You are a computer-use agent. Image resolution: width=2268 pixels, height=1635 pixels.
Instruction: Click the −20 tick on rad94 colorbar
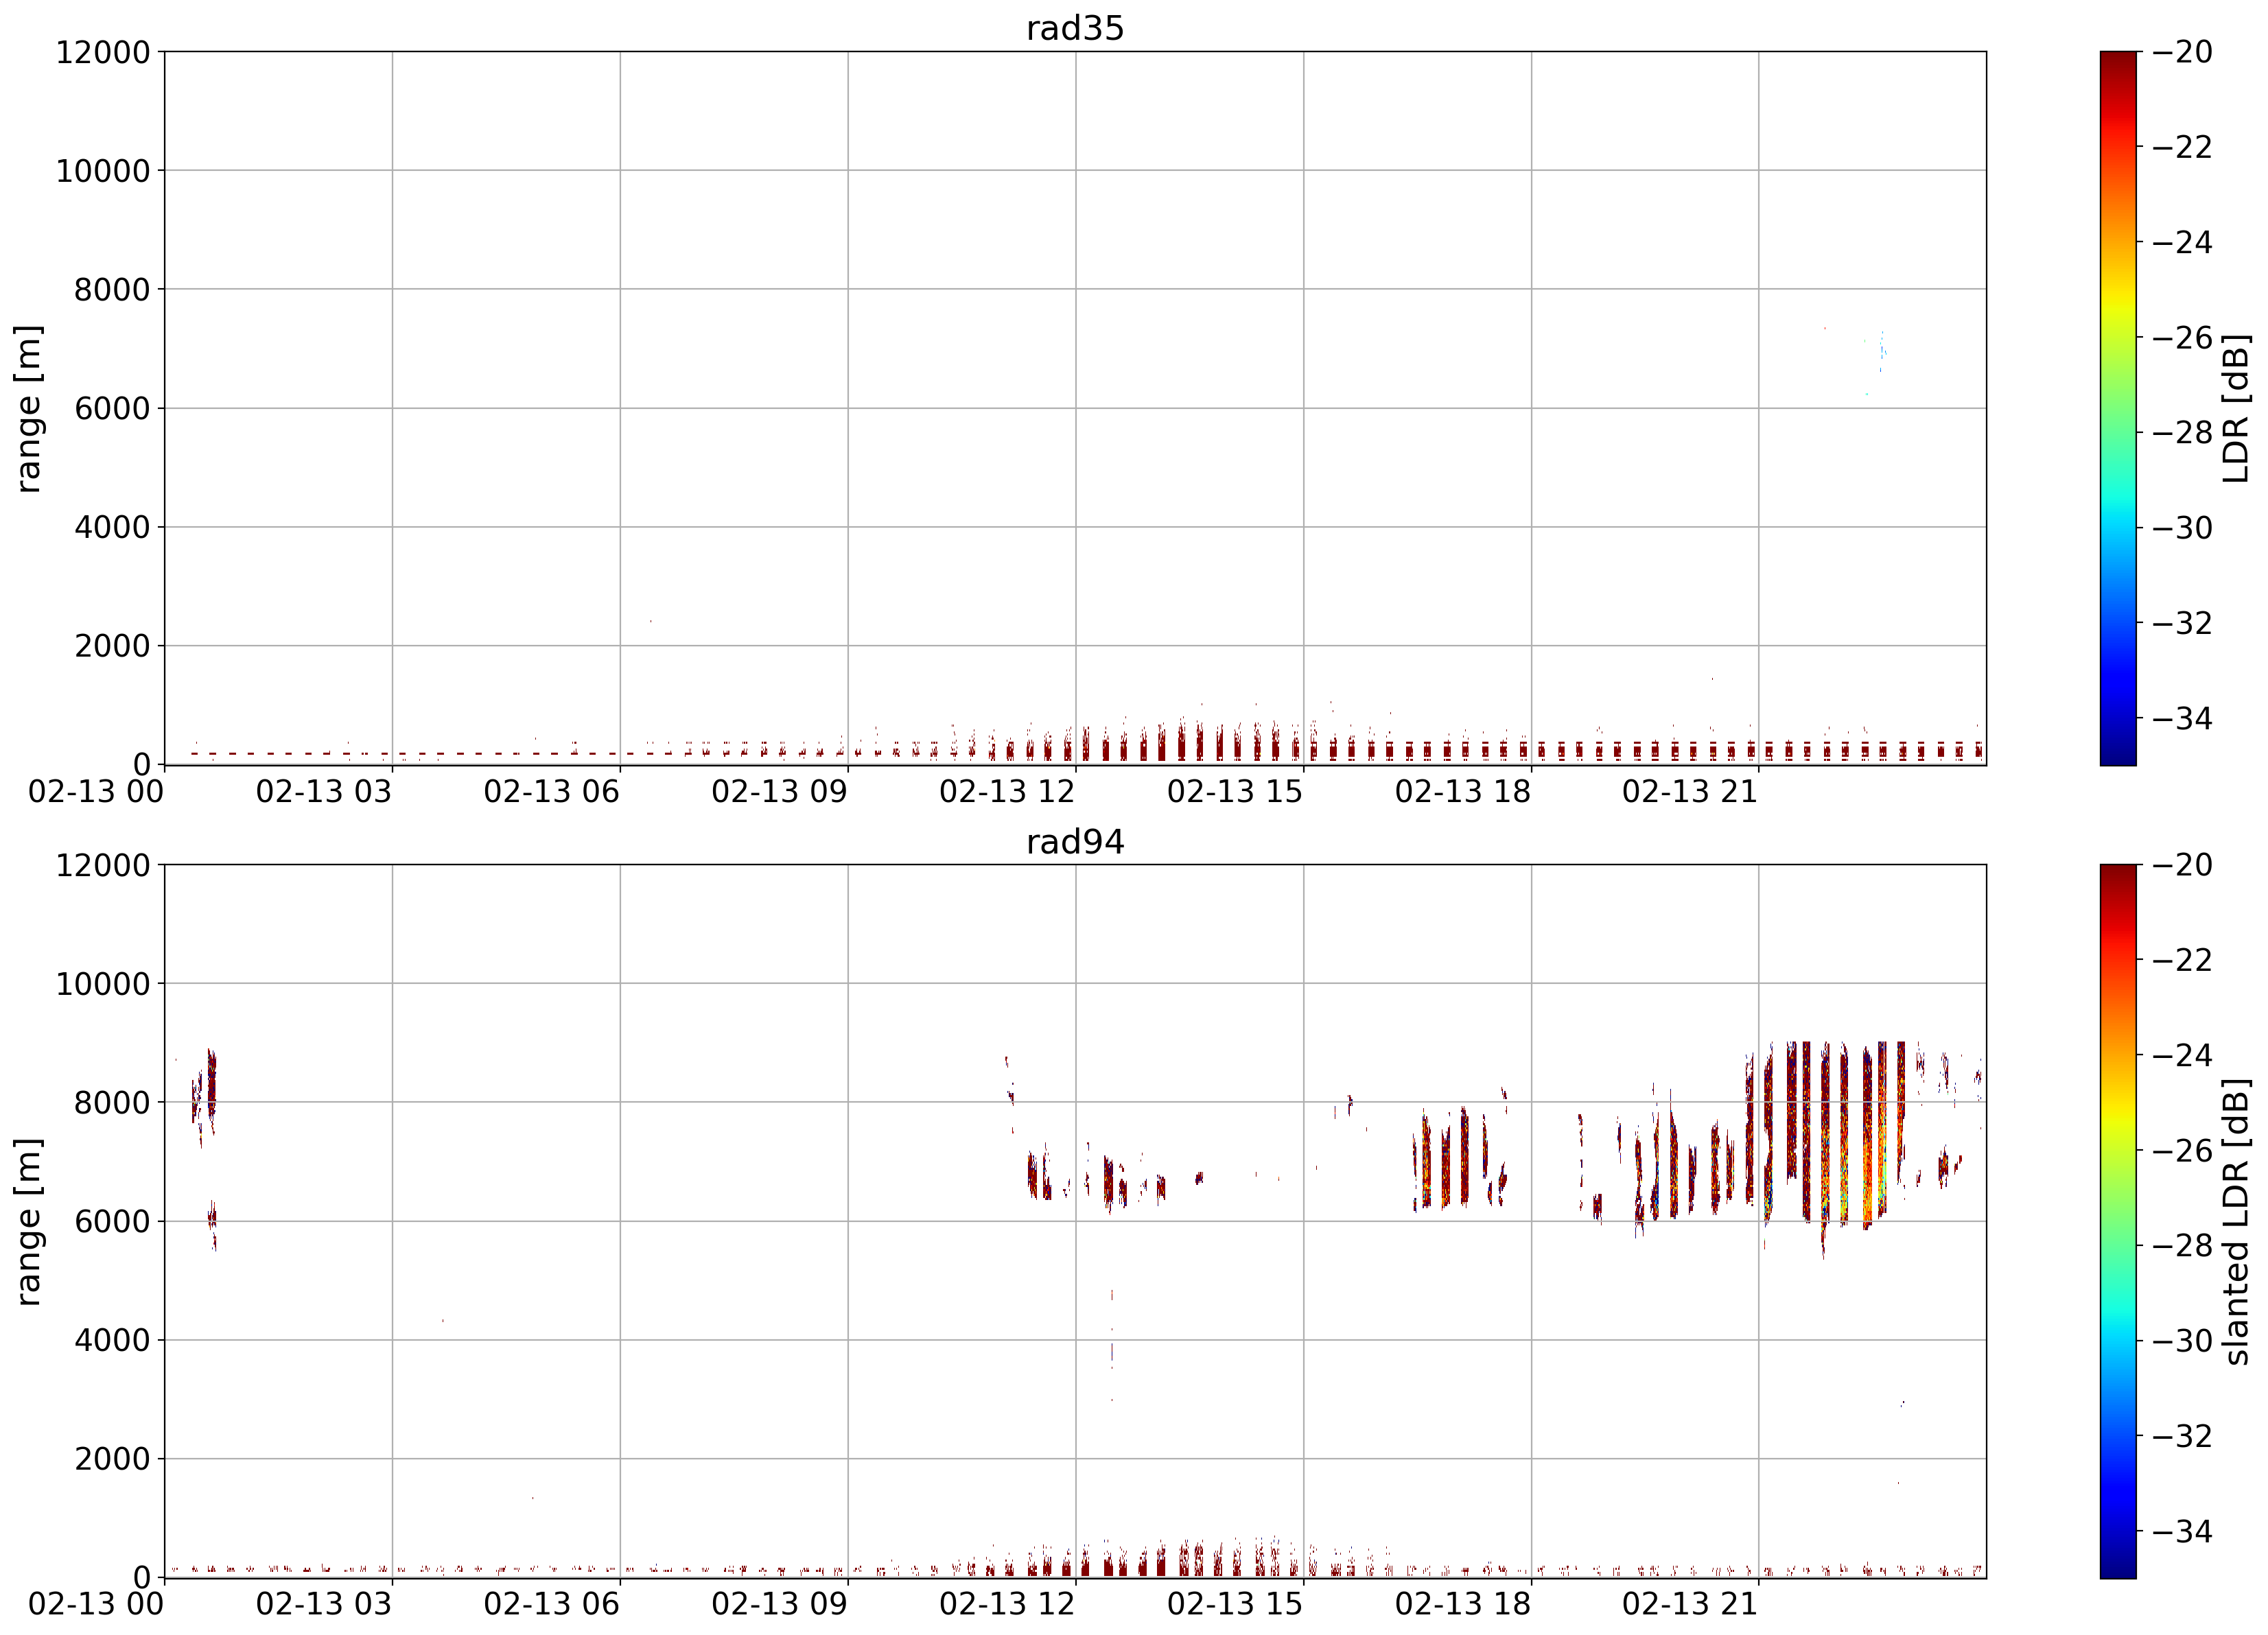coord(2182,865)
